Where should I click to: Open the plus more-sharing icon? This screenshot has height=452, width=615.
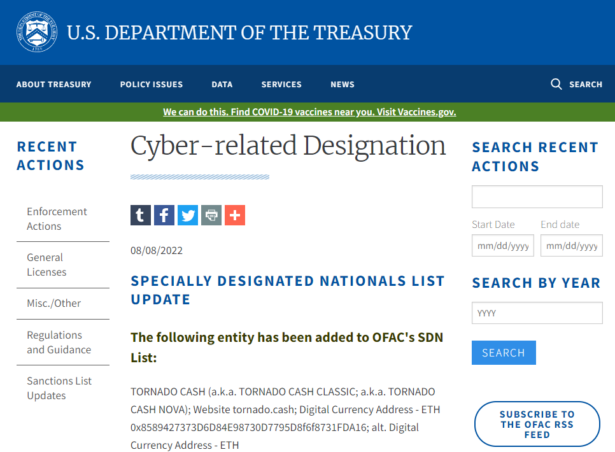click(235, 215)
